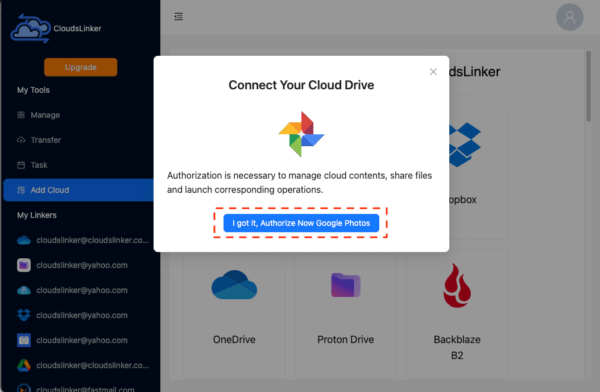Click the Connect Your Cloud Drive title

[301, 85]
